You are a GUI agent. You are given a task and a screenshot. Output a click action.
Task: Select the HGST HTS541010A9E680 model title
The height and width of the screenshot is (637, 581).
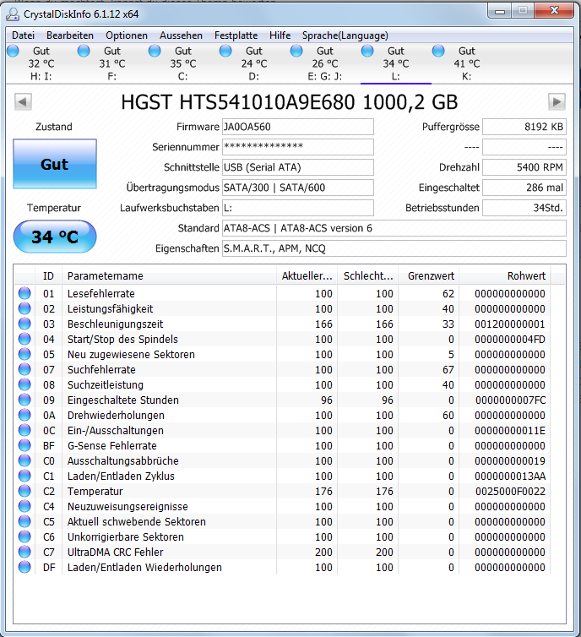pyautogui.click(x=290, y=102)
